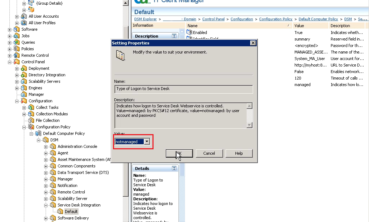Image resolution: width=369 pixels, height=222 pixels.
Task: Click the Setting Properties dialog icon
Action: point(121,55)
